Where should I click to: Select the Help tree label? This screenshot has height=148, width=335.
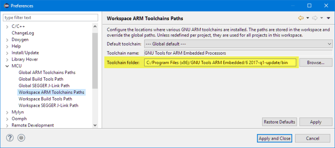16,46
